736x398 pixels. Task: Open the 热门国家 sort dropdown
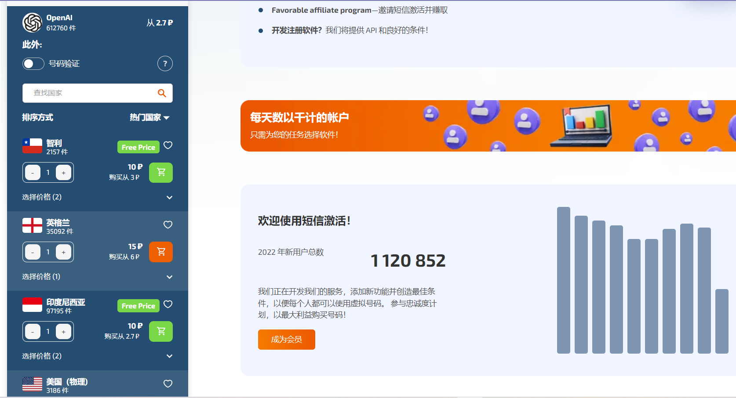[149, 118]
